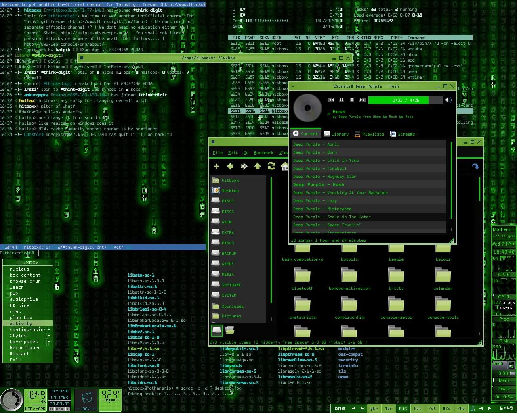Open the Streams tab in Sonata
This screenshot has height=413, width=517.
(402, 134)
